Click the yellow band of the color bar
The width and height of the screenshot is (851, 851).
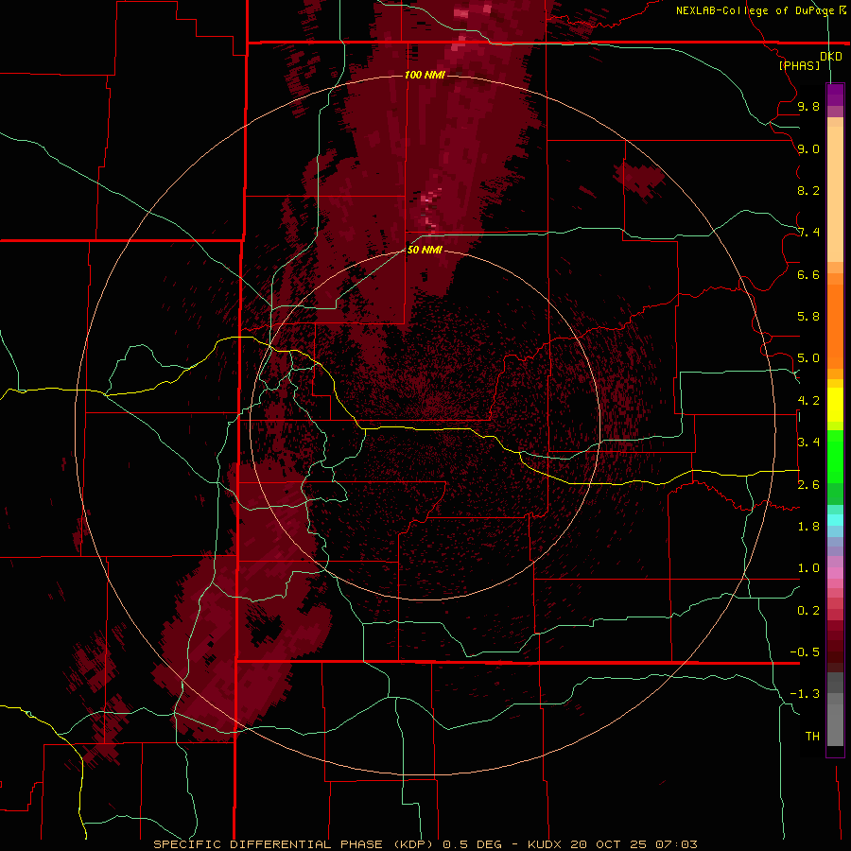835,405
